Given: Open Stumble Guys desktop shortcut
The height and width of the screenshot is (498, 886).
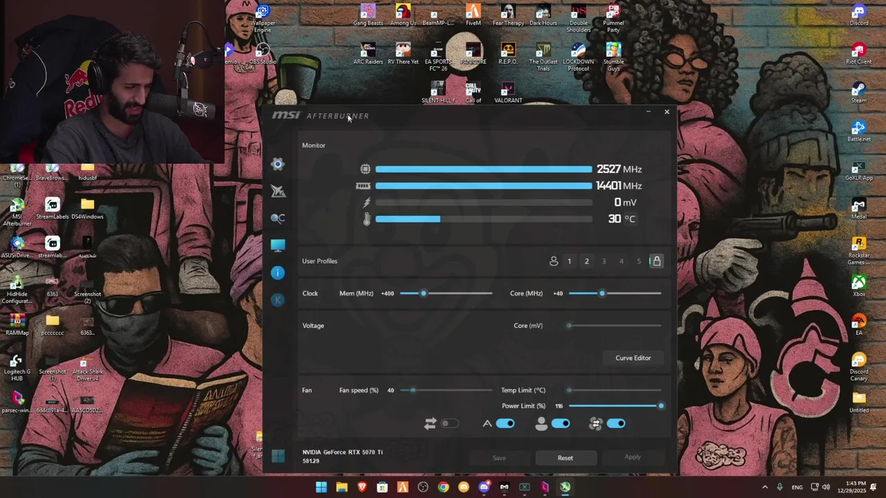Looking at the screenshot, I should click(x=613, y=57).
